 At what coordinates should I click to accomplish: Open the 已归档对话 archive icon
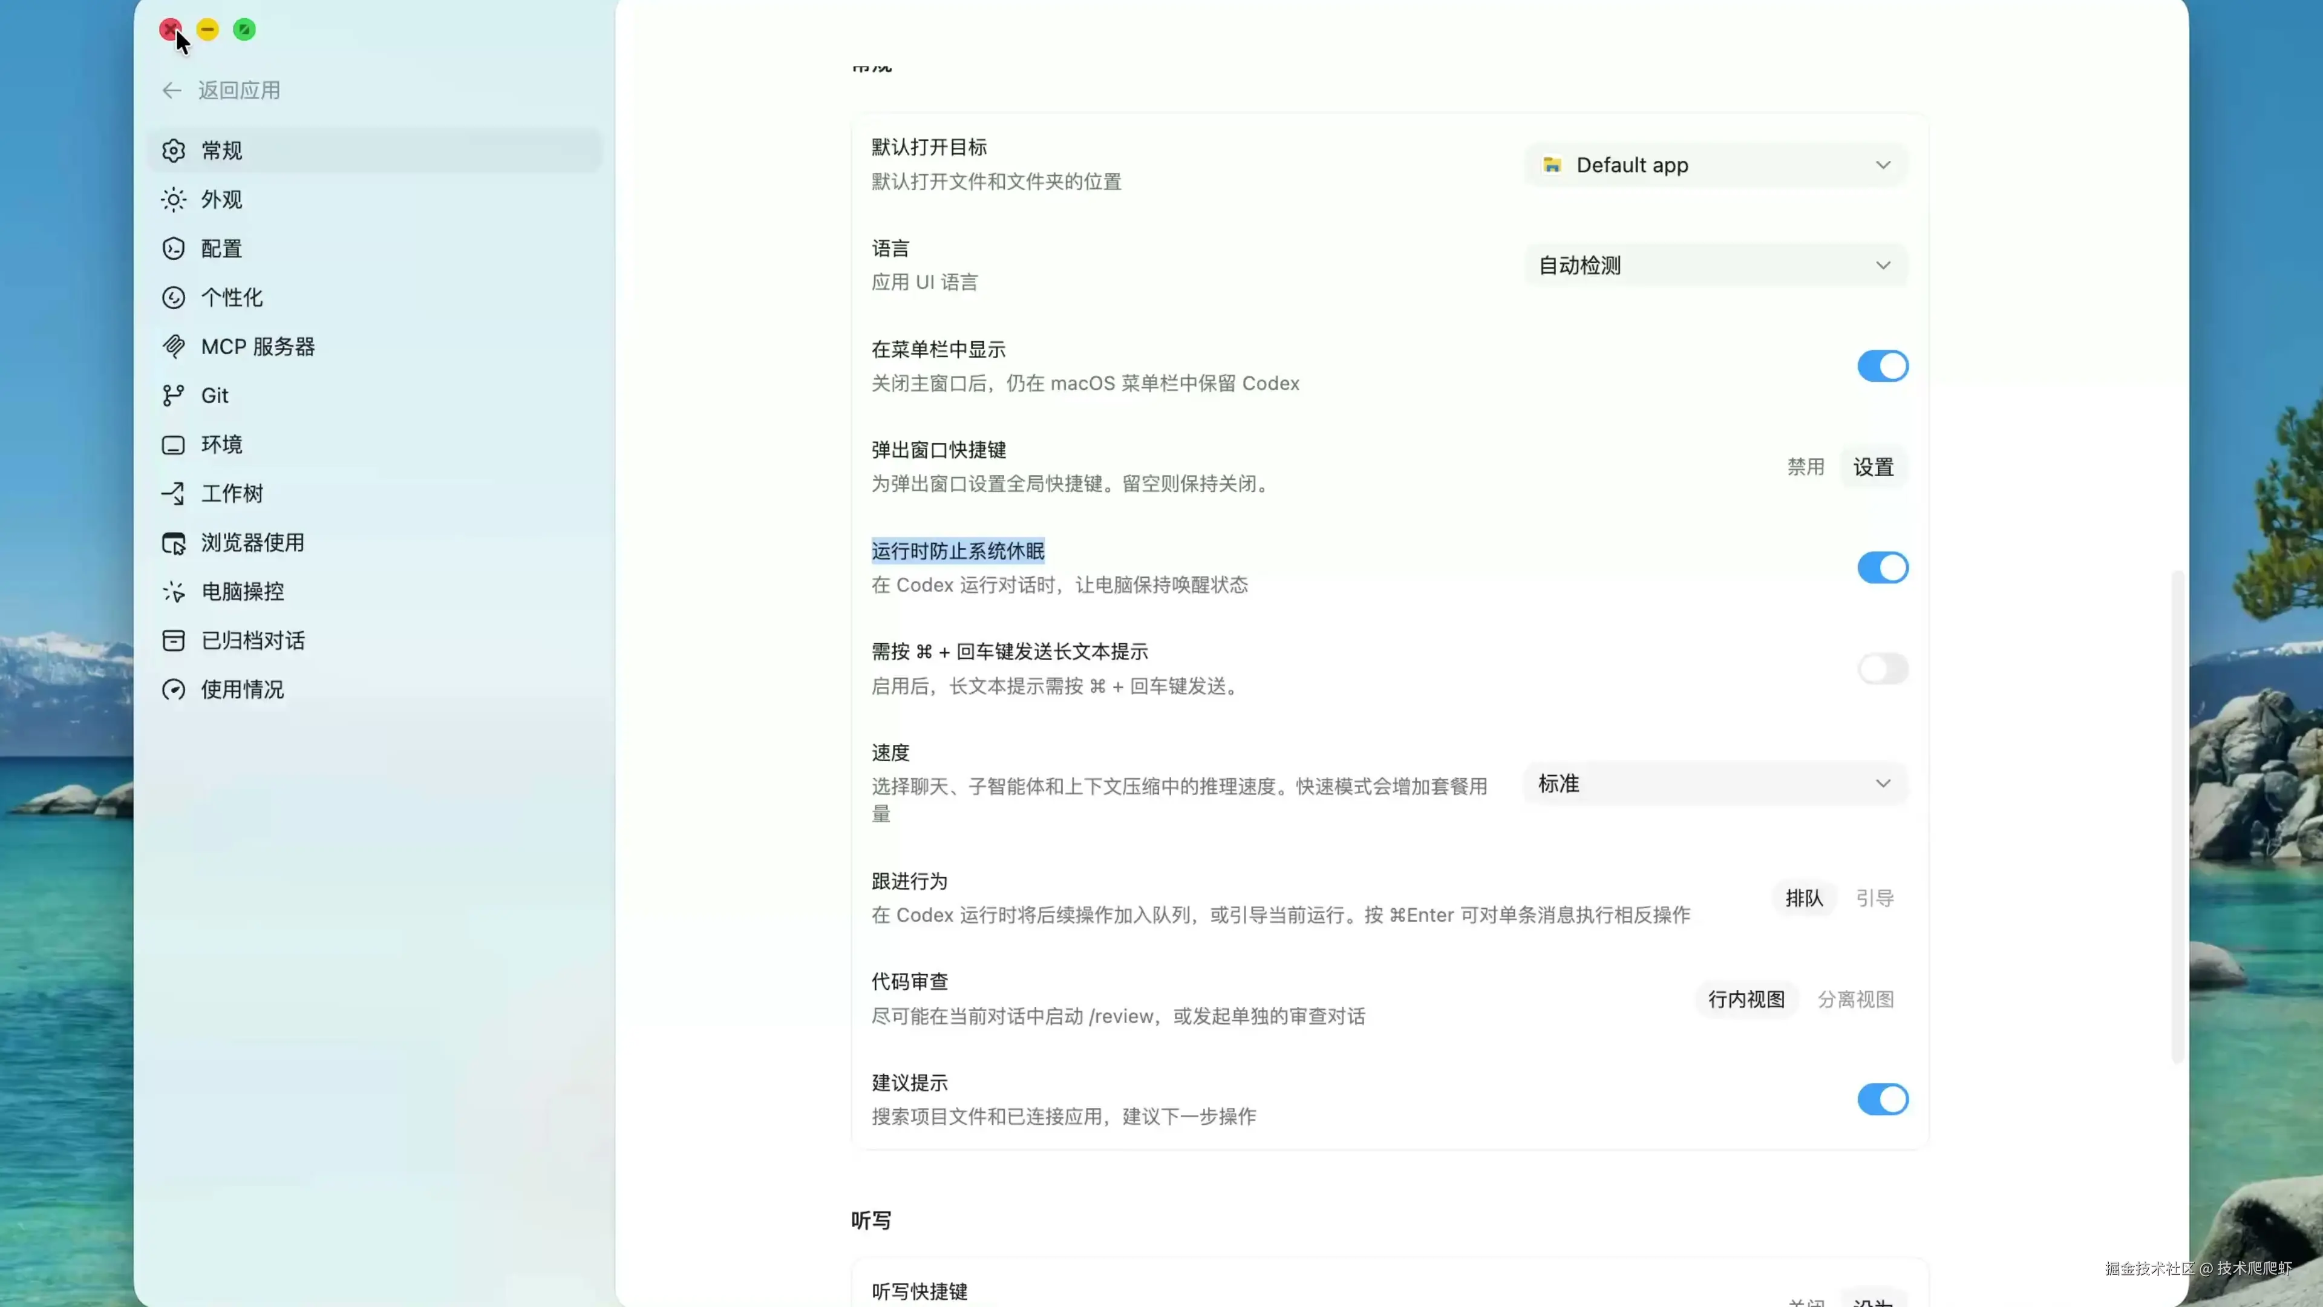173,640
